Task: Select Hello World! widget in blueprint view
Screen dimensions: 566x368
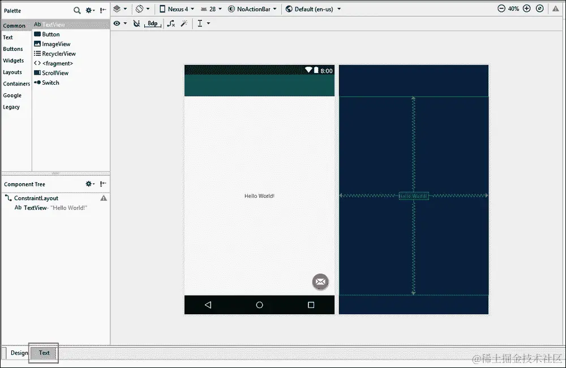Action: tap(414, 196)
